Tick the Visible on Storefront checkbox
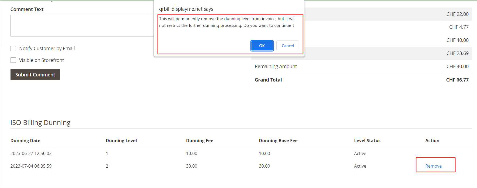The height and width of the screenshot is (188, 477). coord(13,60)
